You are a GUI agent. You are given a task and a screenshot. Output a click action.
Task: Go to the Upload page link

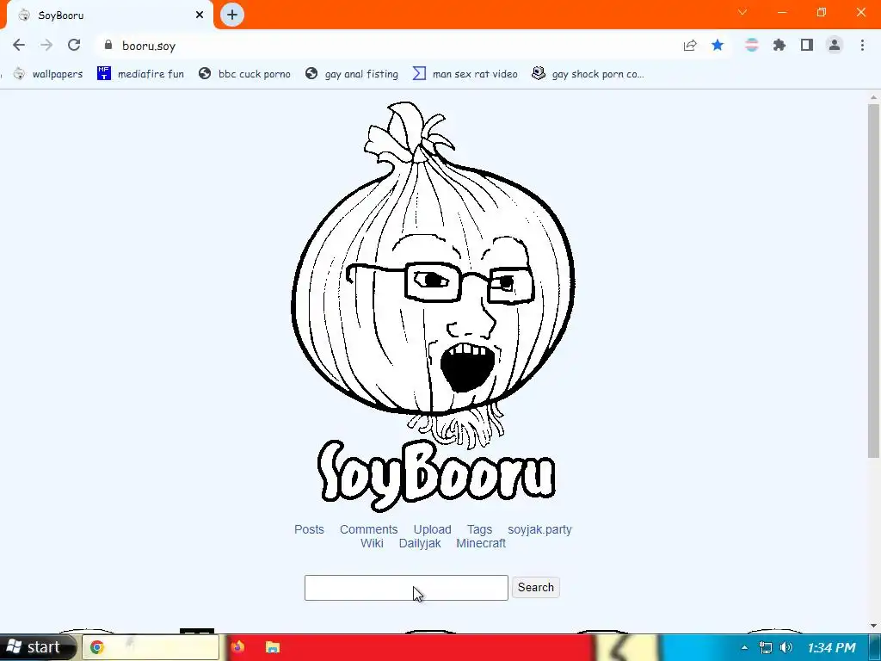click(432, 529)
